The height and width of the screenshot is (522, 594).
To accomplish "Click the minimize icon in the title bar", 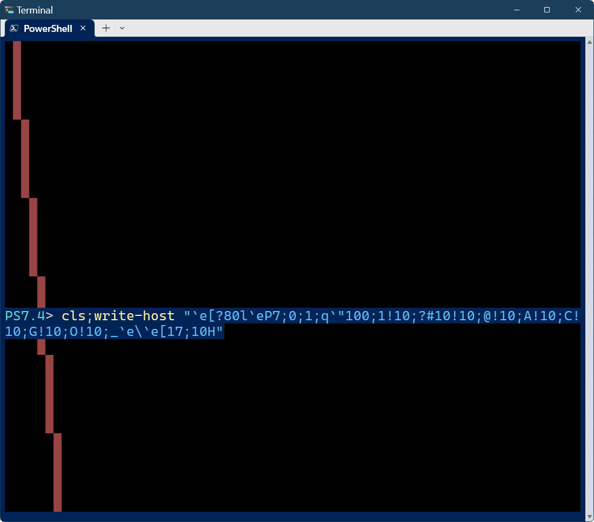I will point(517,10).
